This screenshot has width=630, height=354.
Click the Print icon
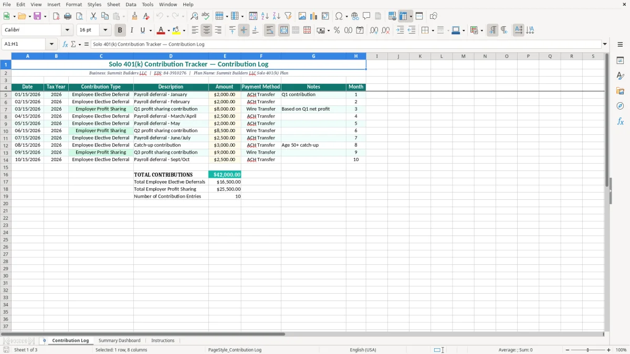pyautogui.click(x=68, y=16)
